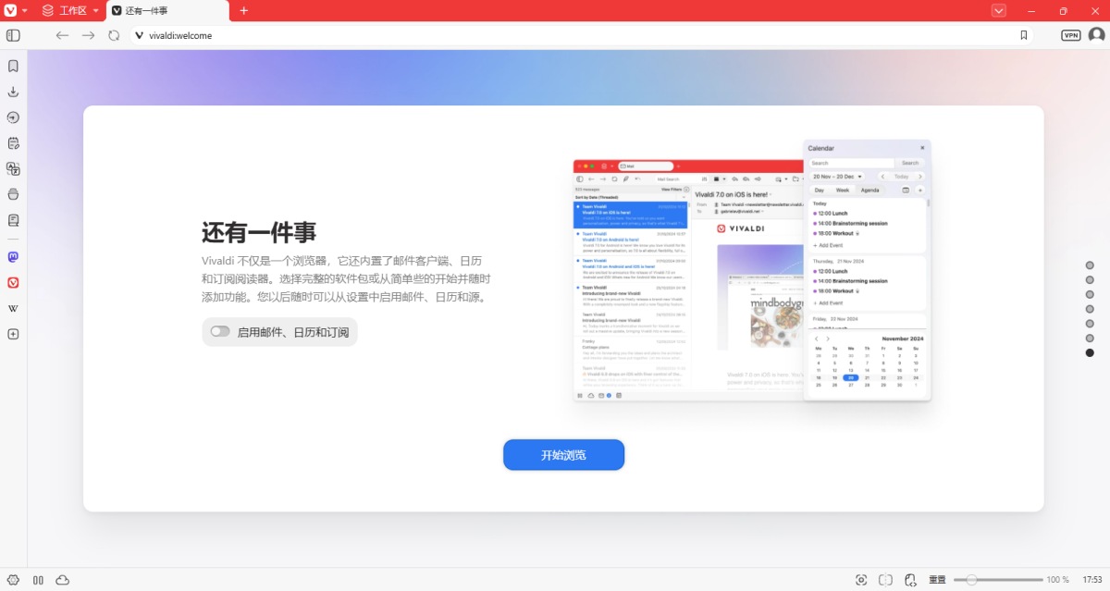Open the VPN dropdown
Image resolution: width=1110 pixels, height=591 pixels.
click(1070, 35)
